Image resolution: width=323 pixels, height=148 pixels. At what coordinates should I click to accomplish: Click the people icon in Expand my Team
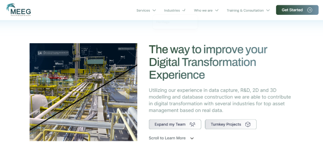(193, 124)
